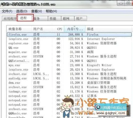
Task: Select the mspaint.exe process
Action: (x=69, y=52)
